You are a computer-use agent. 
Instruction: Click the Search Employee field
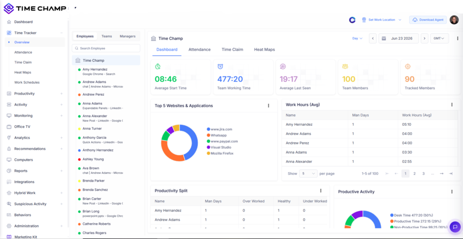coord(106,48)
